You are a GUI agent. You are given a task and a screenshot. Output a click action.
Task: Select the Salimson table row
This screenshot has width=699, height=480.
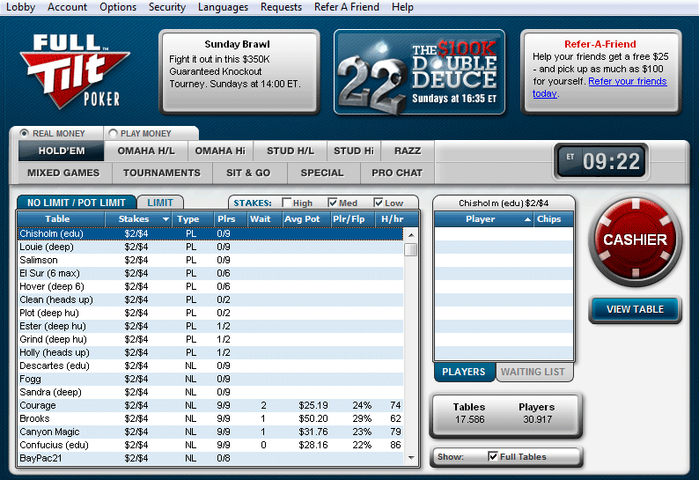click(210, 260)
